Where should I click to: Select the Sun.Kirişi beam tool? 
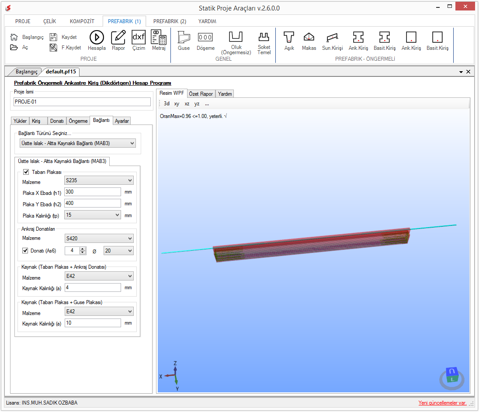tap(332, 41)
